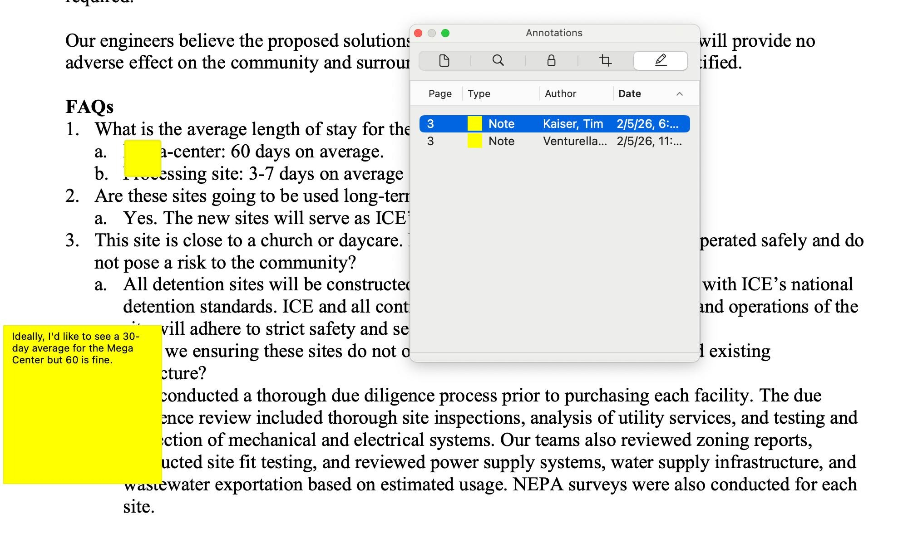Select the Venturella note annotation row
908x548 pixels.
coord(574,141)
